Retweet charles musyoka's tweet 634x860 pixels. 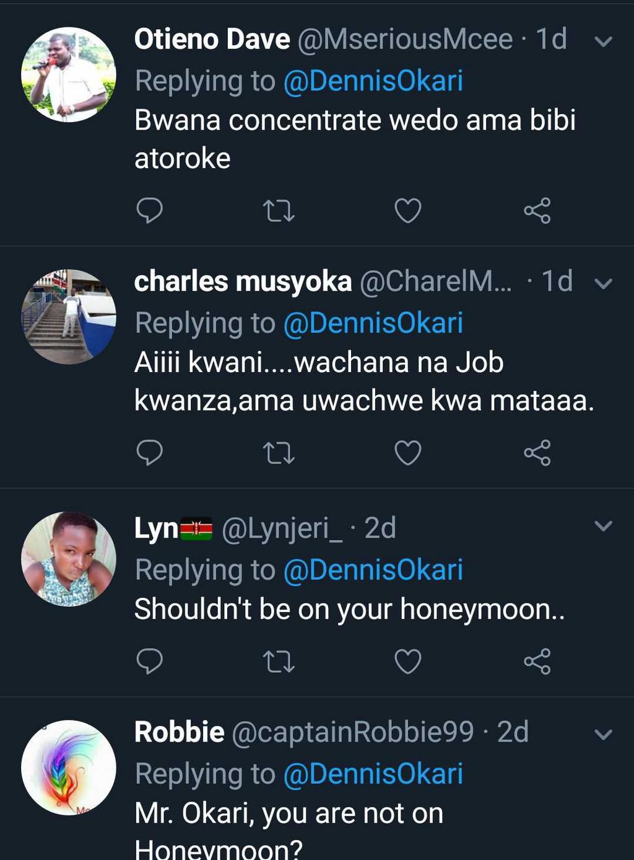point(279,453)
